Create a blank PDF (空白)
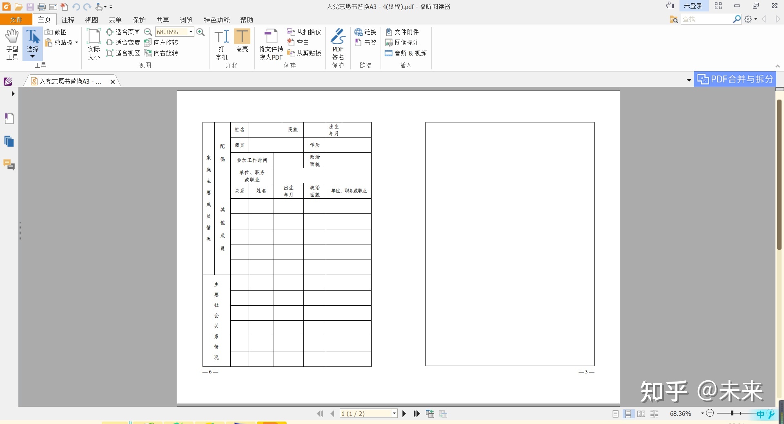The width and height of the screenshot is (784, 424). pos(298,42)
